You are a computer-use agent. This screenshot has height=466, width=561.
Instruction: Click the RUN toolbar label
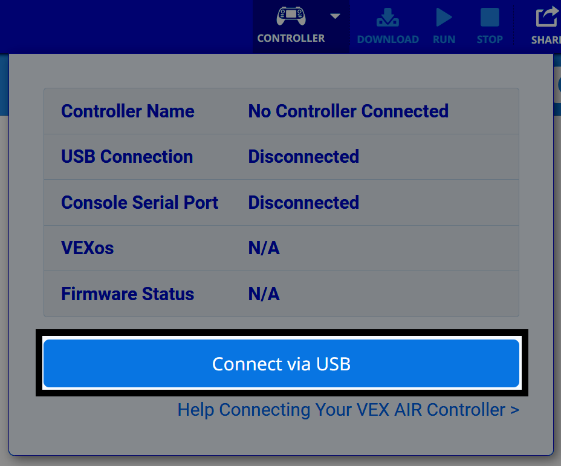tap(444, 39)
